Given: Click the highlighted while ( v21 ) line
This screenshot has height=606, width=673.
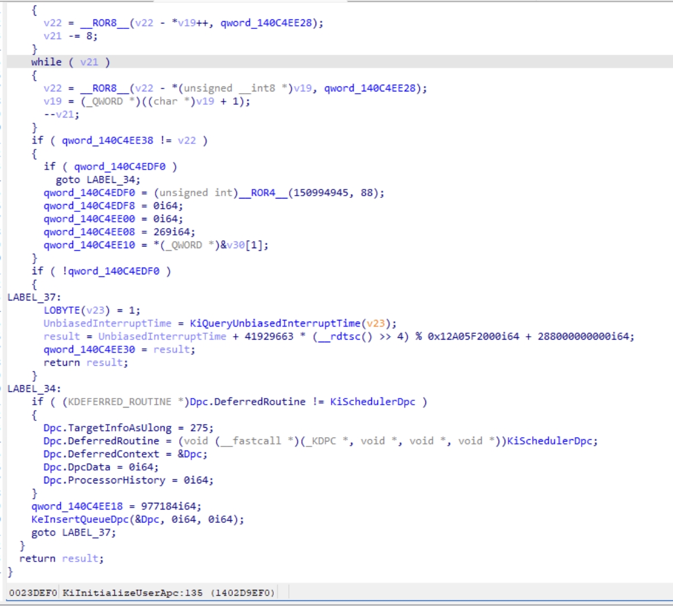Looking at the screenshot, I should 70,62.
